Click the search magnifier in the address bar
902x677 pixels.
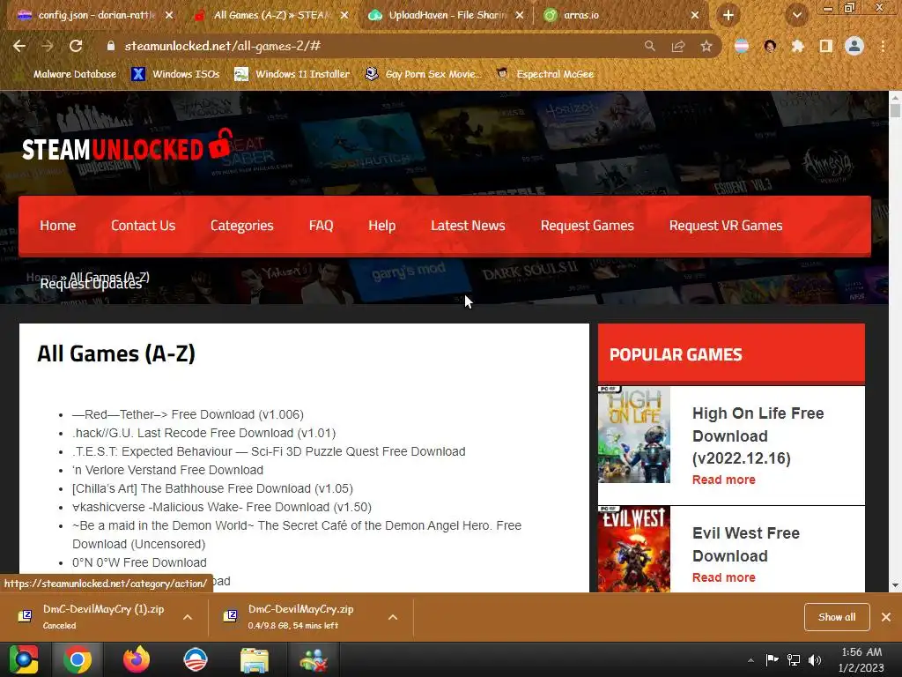point(650,46)
